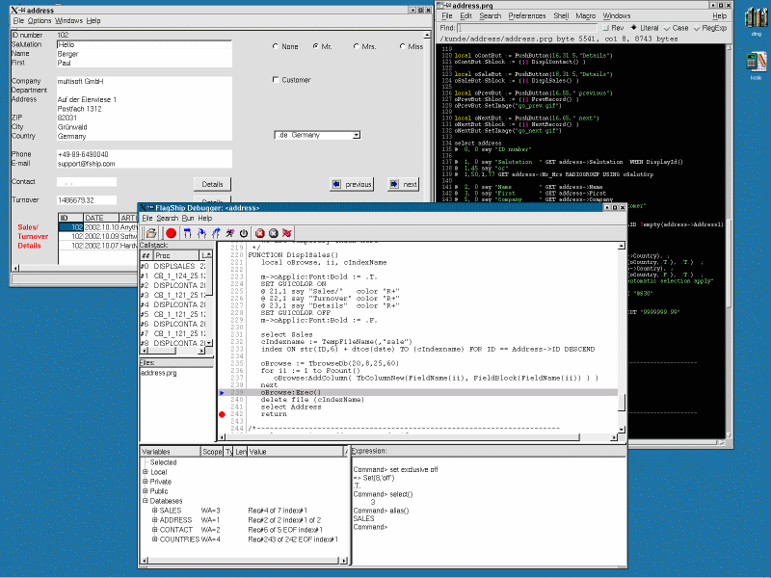Click the step out icon with up arrow

[216, 233]
